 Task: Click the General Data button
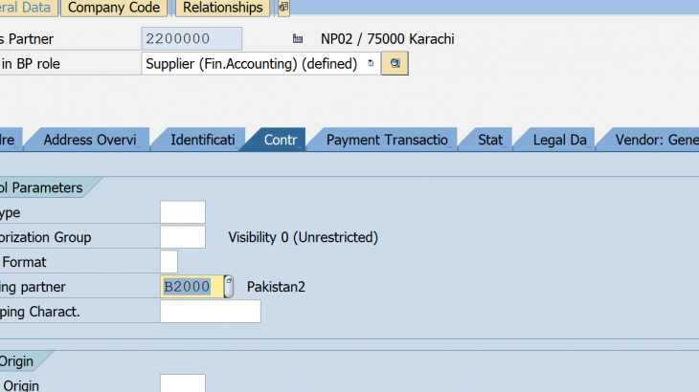click(x=26, y=8)
